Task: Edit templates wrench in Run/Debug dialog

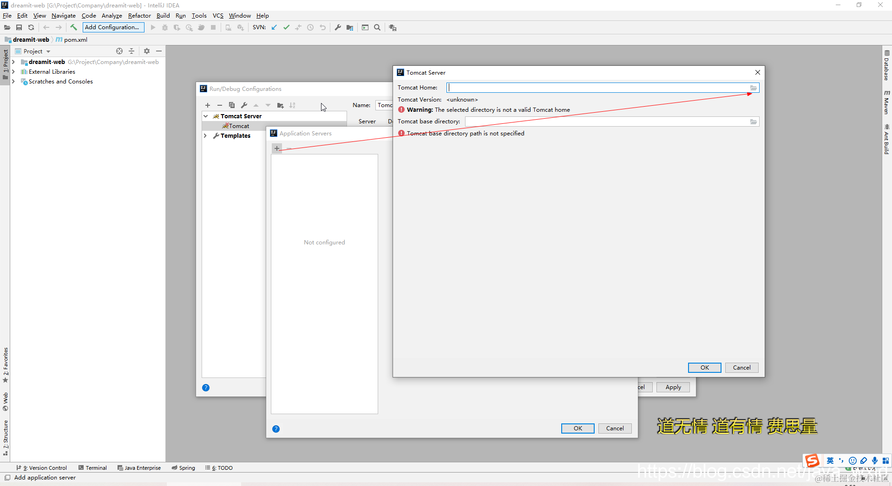Action: tap(244, 105)
